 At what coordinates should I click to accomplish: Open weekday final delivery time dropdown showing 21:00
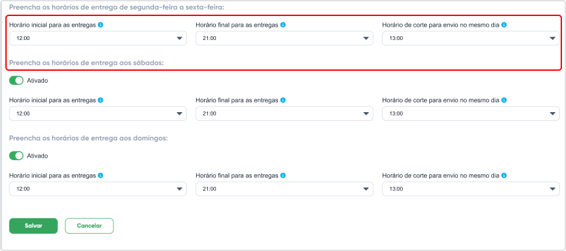click(x=285, y=38)
